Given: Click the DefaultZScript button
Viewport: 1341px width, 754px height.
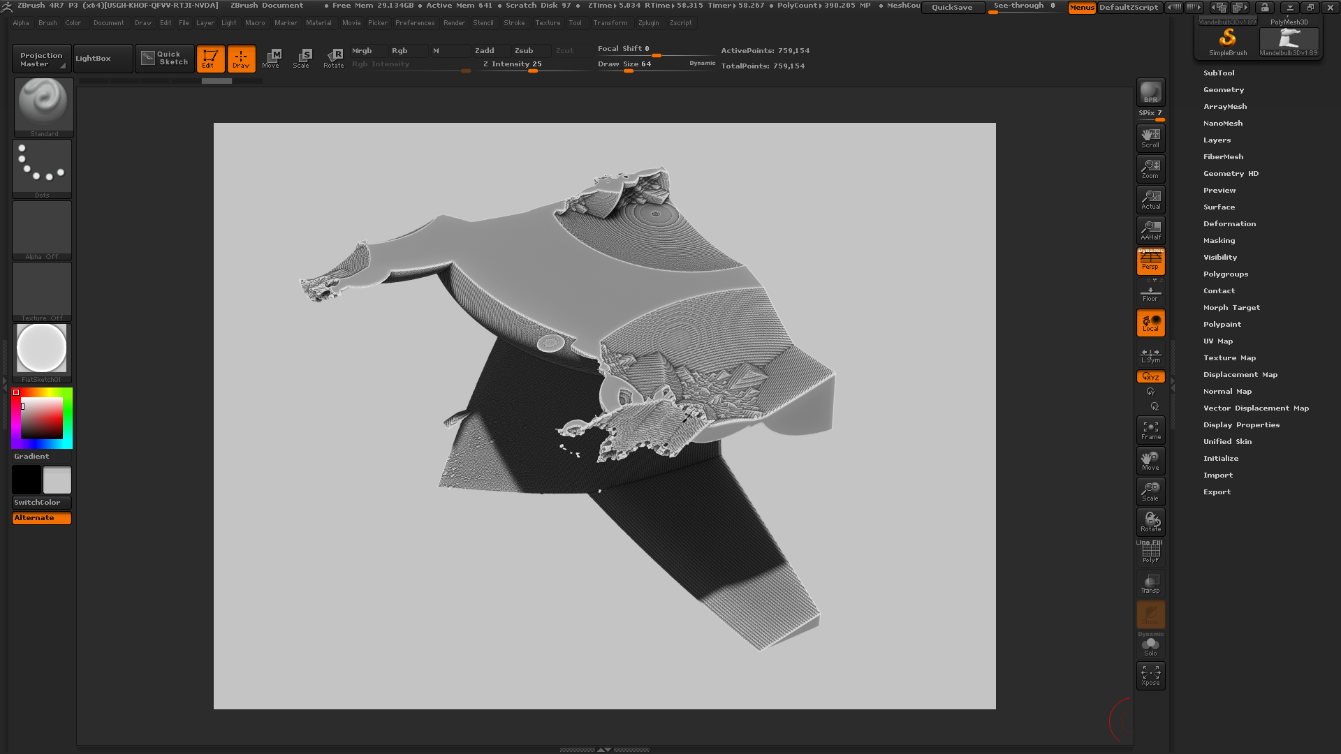Looking at the screenshot, I should [1129, 8].
